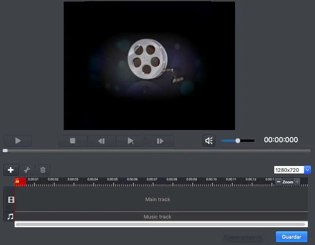The image size is (315, 245).
Task: Zoom in the timeline with plus button
Action: point(297,182)
